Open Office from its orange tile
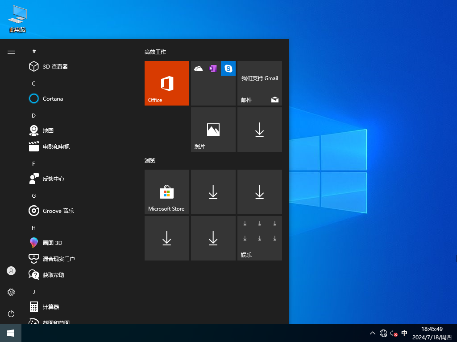The height and width of the screenshot is (342, 457). [166, 83]
